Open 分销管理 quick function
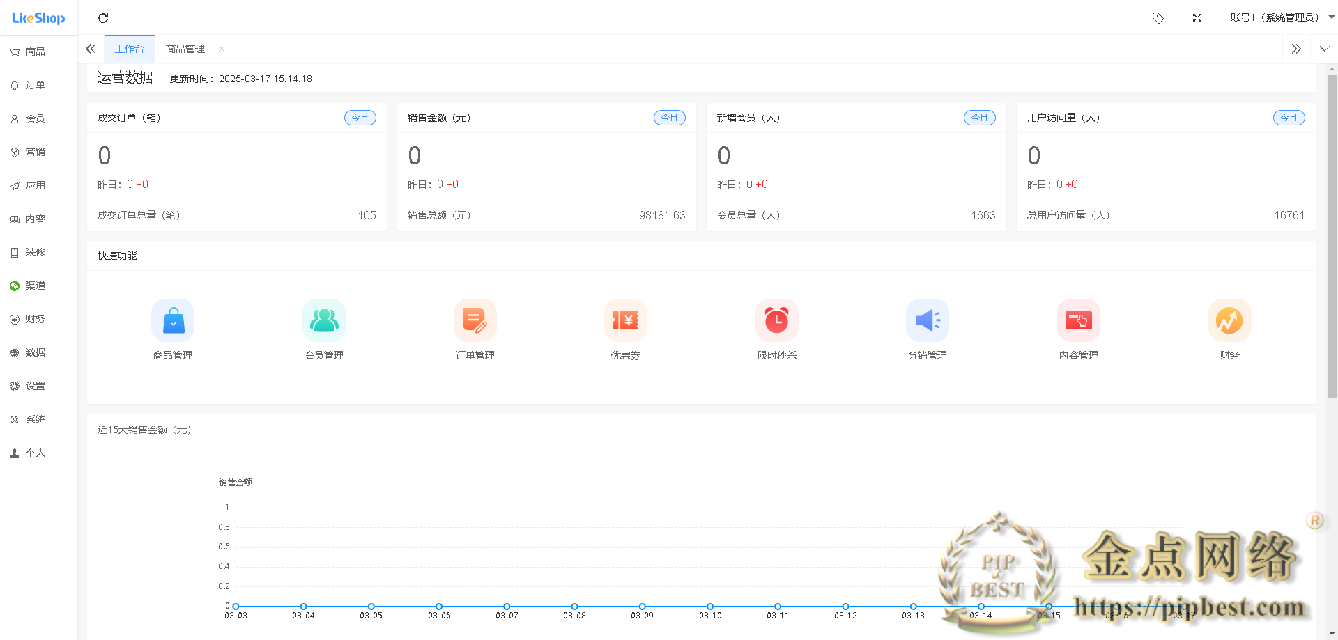Viewport: 1338px width, 640px height. point(927,327)
